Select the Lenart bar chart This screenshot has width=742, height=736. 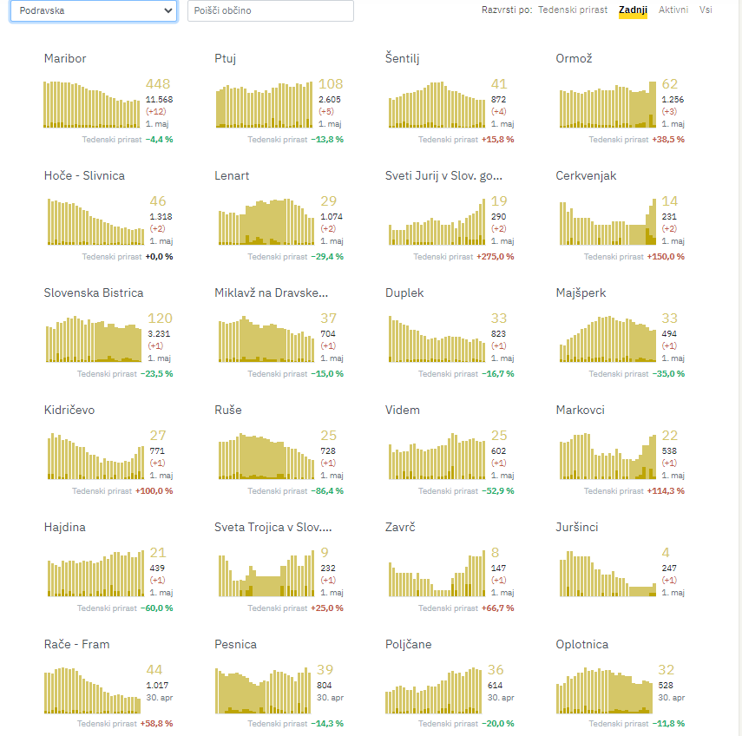266,221
